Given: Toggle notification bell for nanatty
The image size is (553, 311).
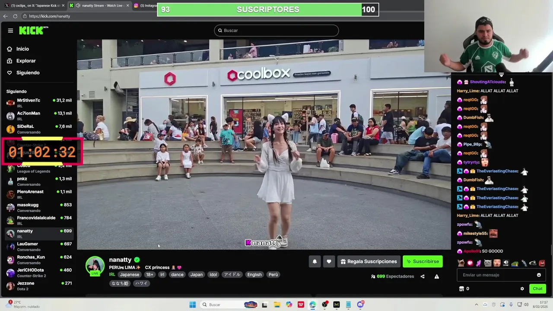Looking at the screenshot, I should [315, 261].
